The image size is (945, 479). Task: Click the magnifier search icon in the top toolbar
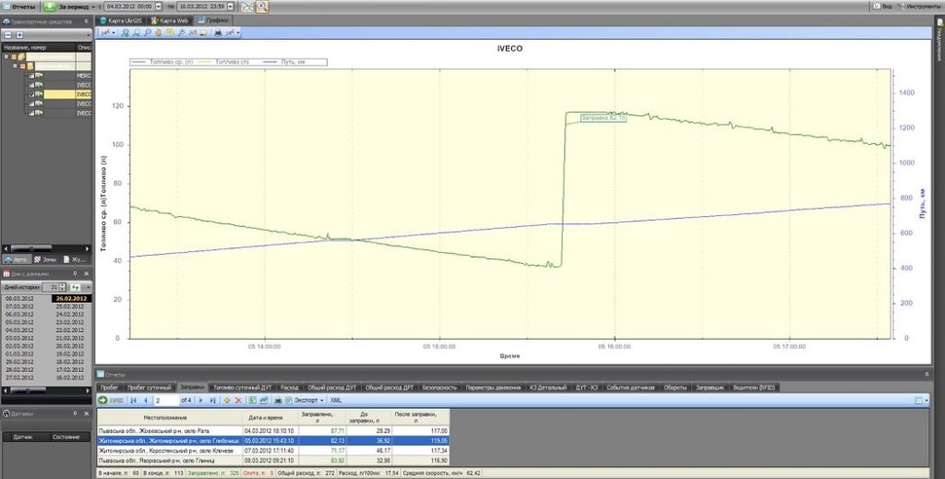(x=262, y=6)
